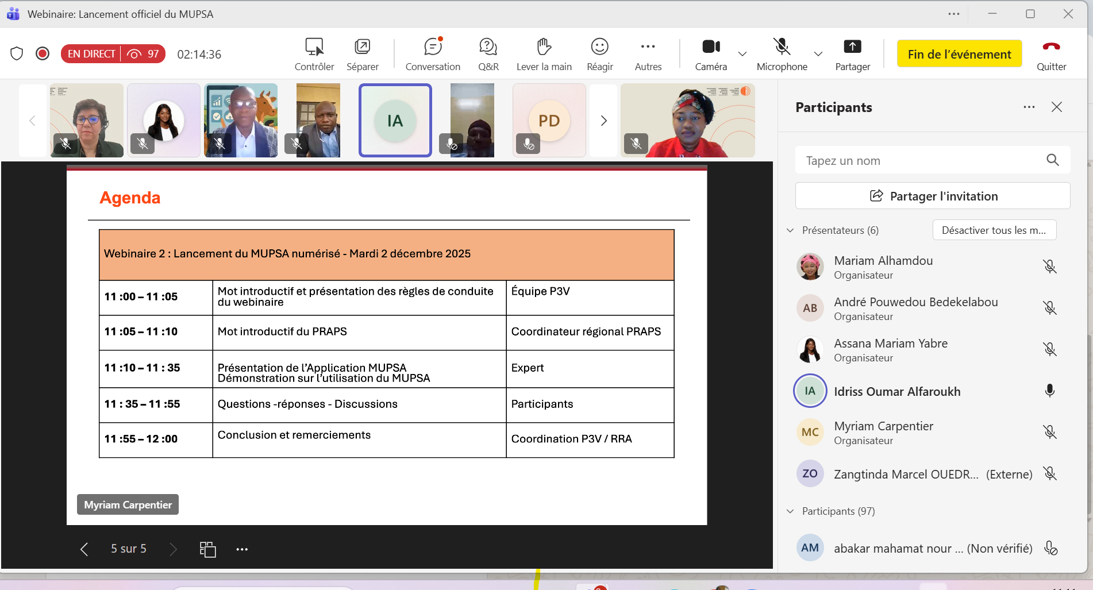Click the Partager share screen icon
The width and height of the screenshot is (1093, 590).
[x=852, y=47]
